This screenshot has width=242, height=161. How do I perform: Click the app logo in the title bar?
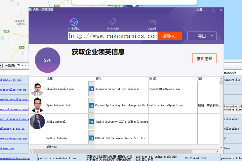point(30,9)
